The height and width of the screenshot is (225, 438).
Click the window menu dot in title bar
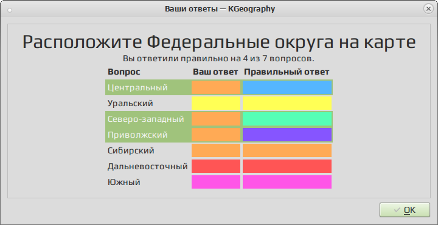pos(10,10)
